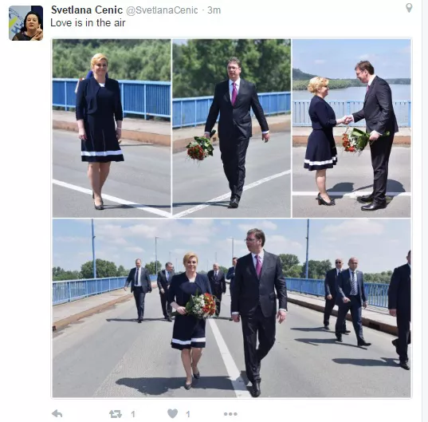Open photo of man carrying the bouquet

pyautogui.click(x=231, y=128)
